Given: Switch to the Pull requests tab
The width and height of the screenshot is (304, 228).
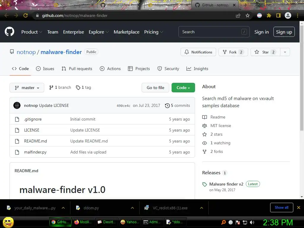Looking at the screenshot, I should click(77, 69).
